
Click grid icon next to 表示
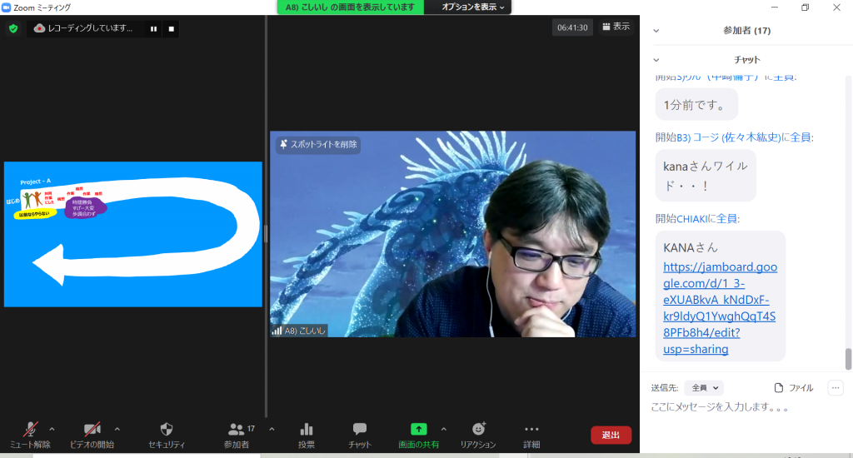tap(606, 27)
